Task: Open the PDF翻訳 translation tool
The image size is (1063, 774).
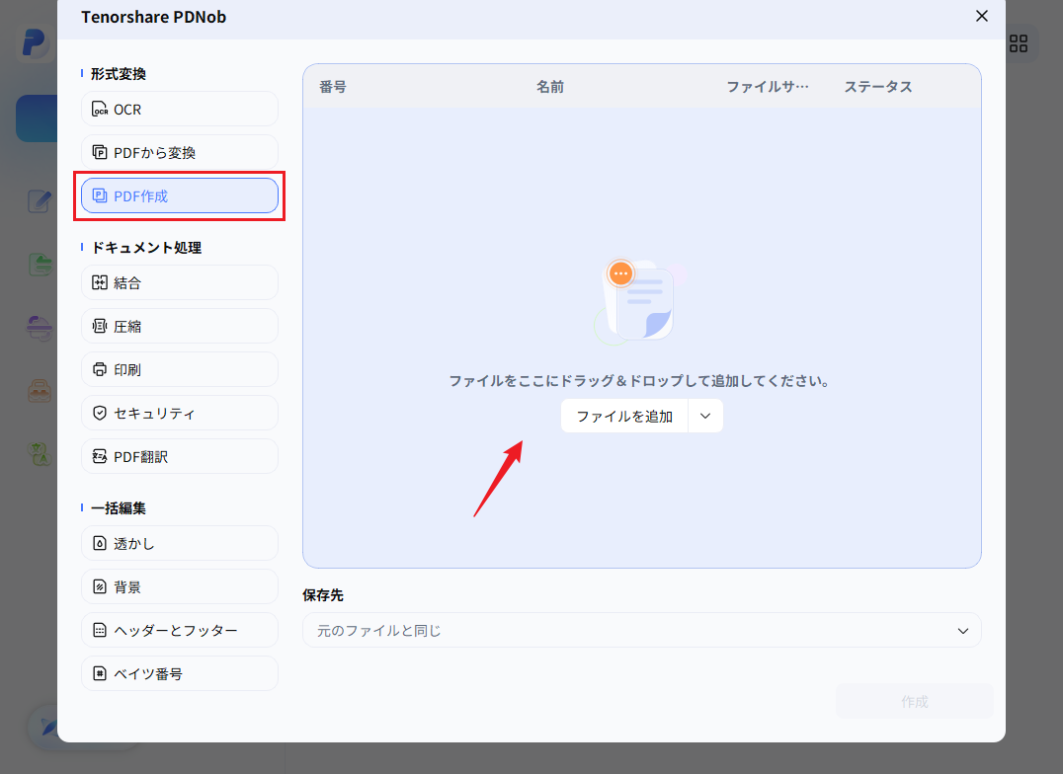Action: pyautogui.click(x=180, y=456)
